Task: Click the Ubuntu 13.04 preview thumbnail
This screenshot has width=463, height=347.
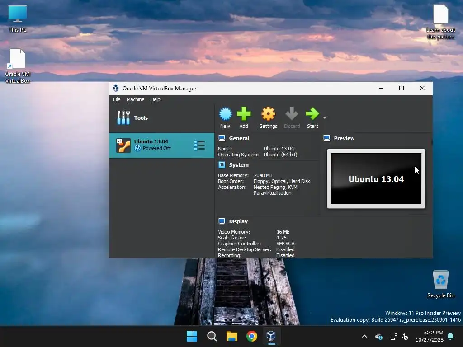Action: tap(376, 178)
